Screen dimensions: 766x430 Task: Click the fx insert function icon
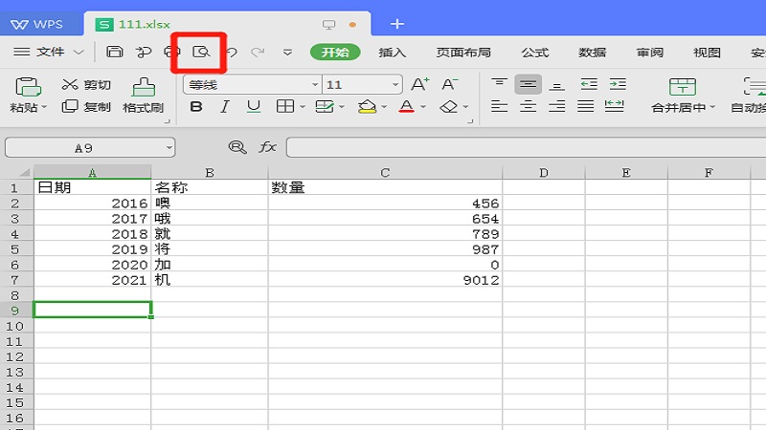pyautogui.click(x=267, y=147)
